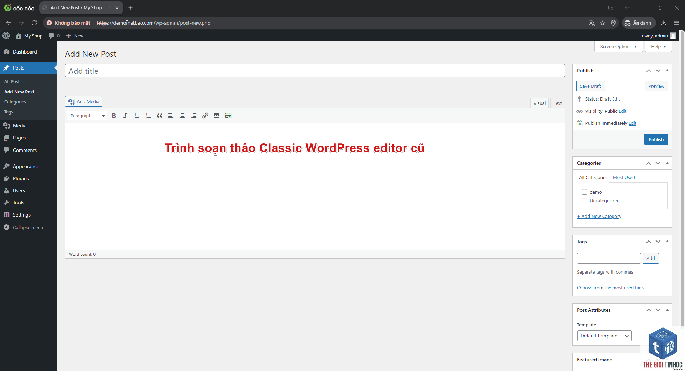Open the Plugins menu
This screenshot has height=371, width=685.
[x=29, y=178]
